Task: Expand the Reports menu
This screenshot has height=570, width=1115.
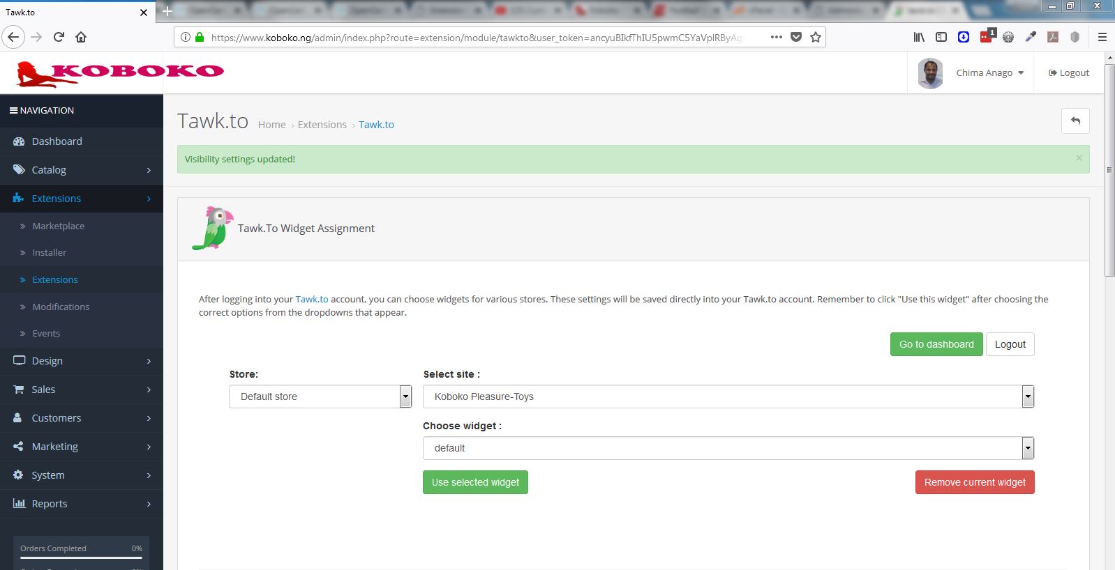Action: [82, 504]
